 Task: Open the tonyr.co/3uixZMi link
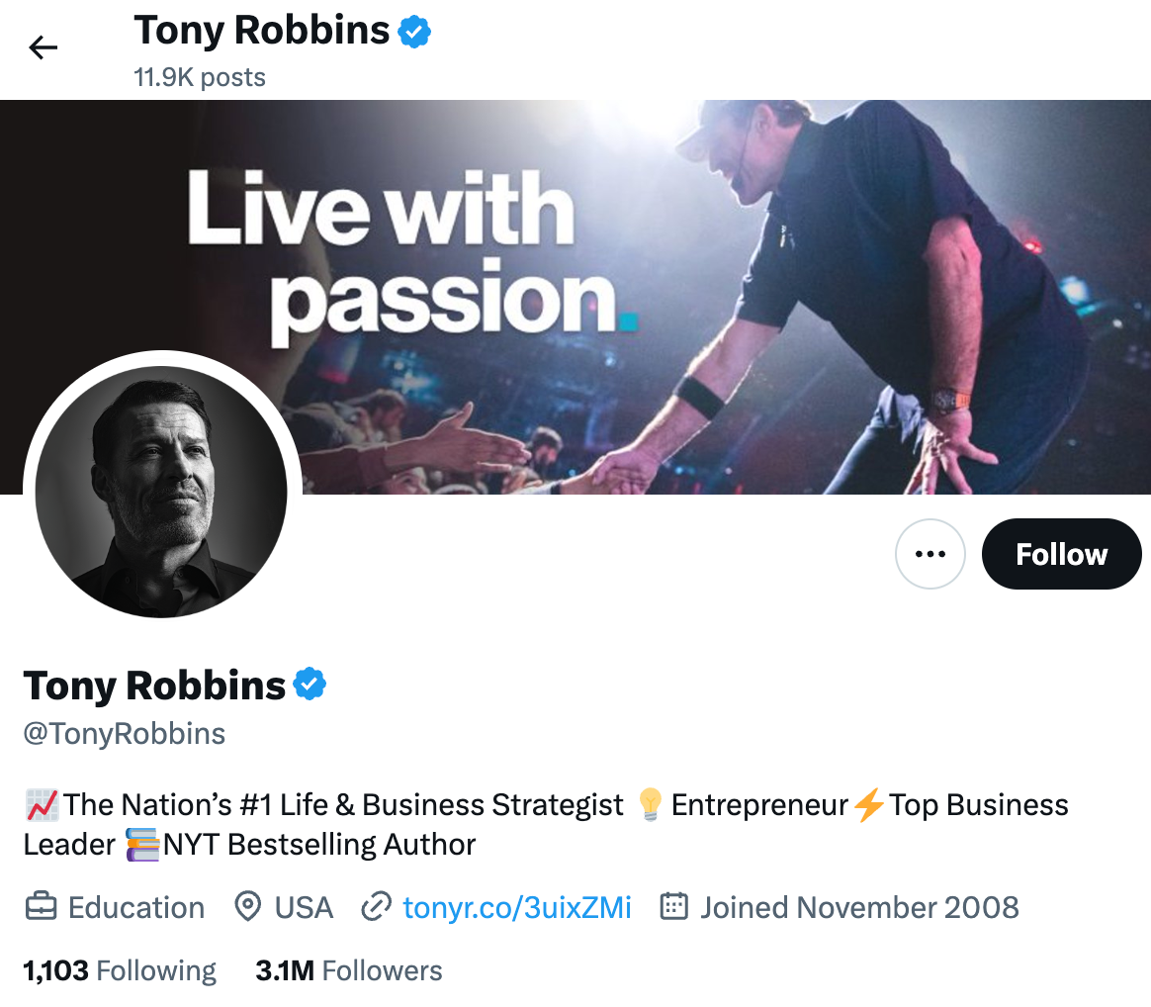click(518, 907)
